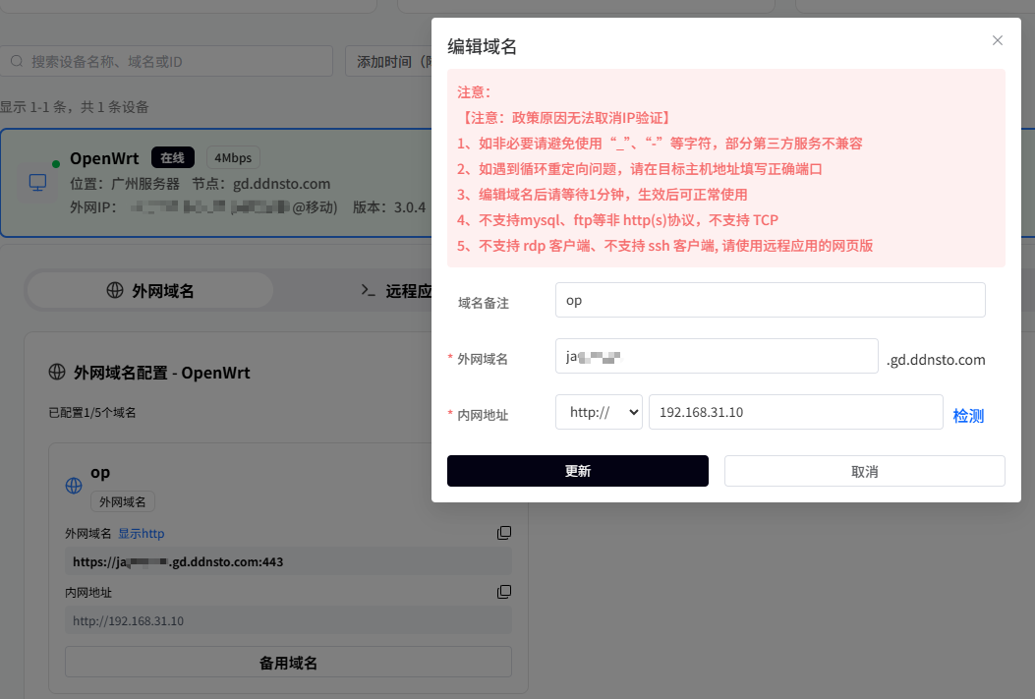Click the green online status dot
The image size is (1035, 699).
[x=56, y=162]
